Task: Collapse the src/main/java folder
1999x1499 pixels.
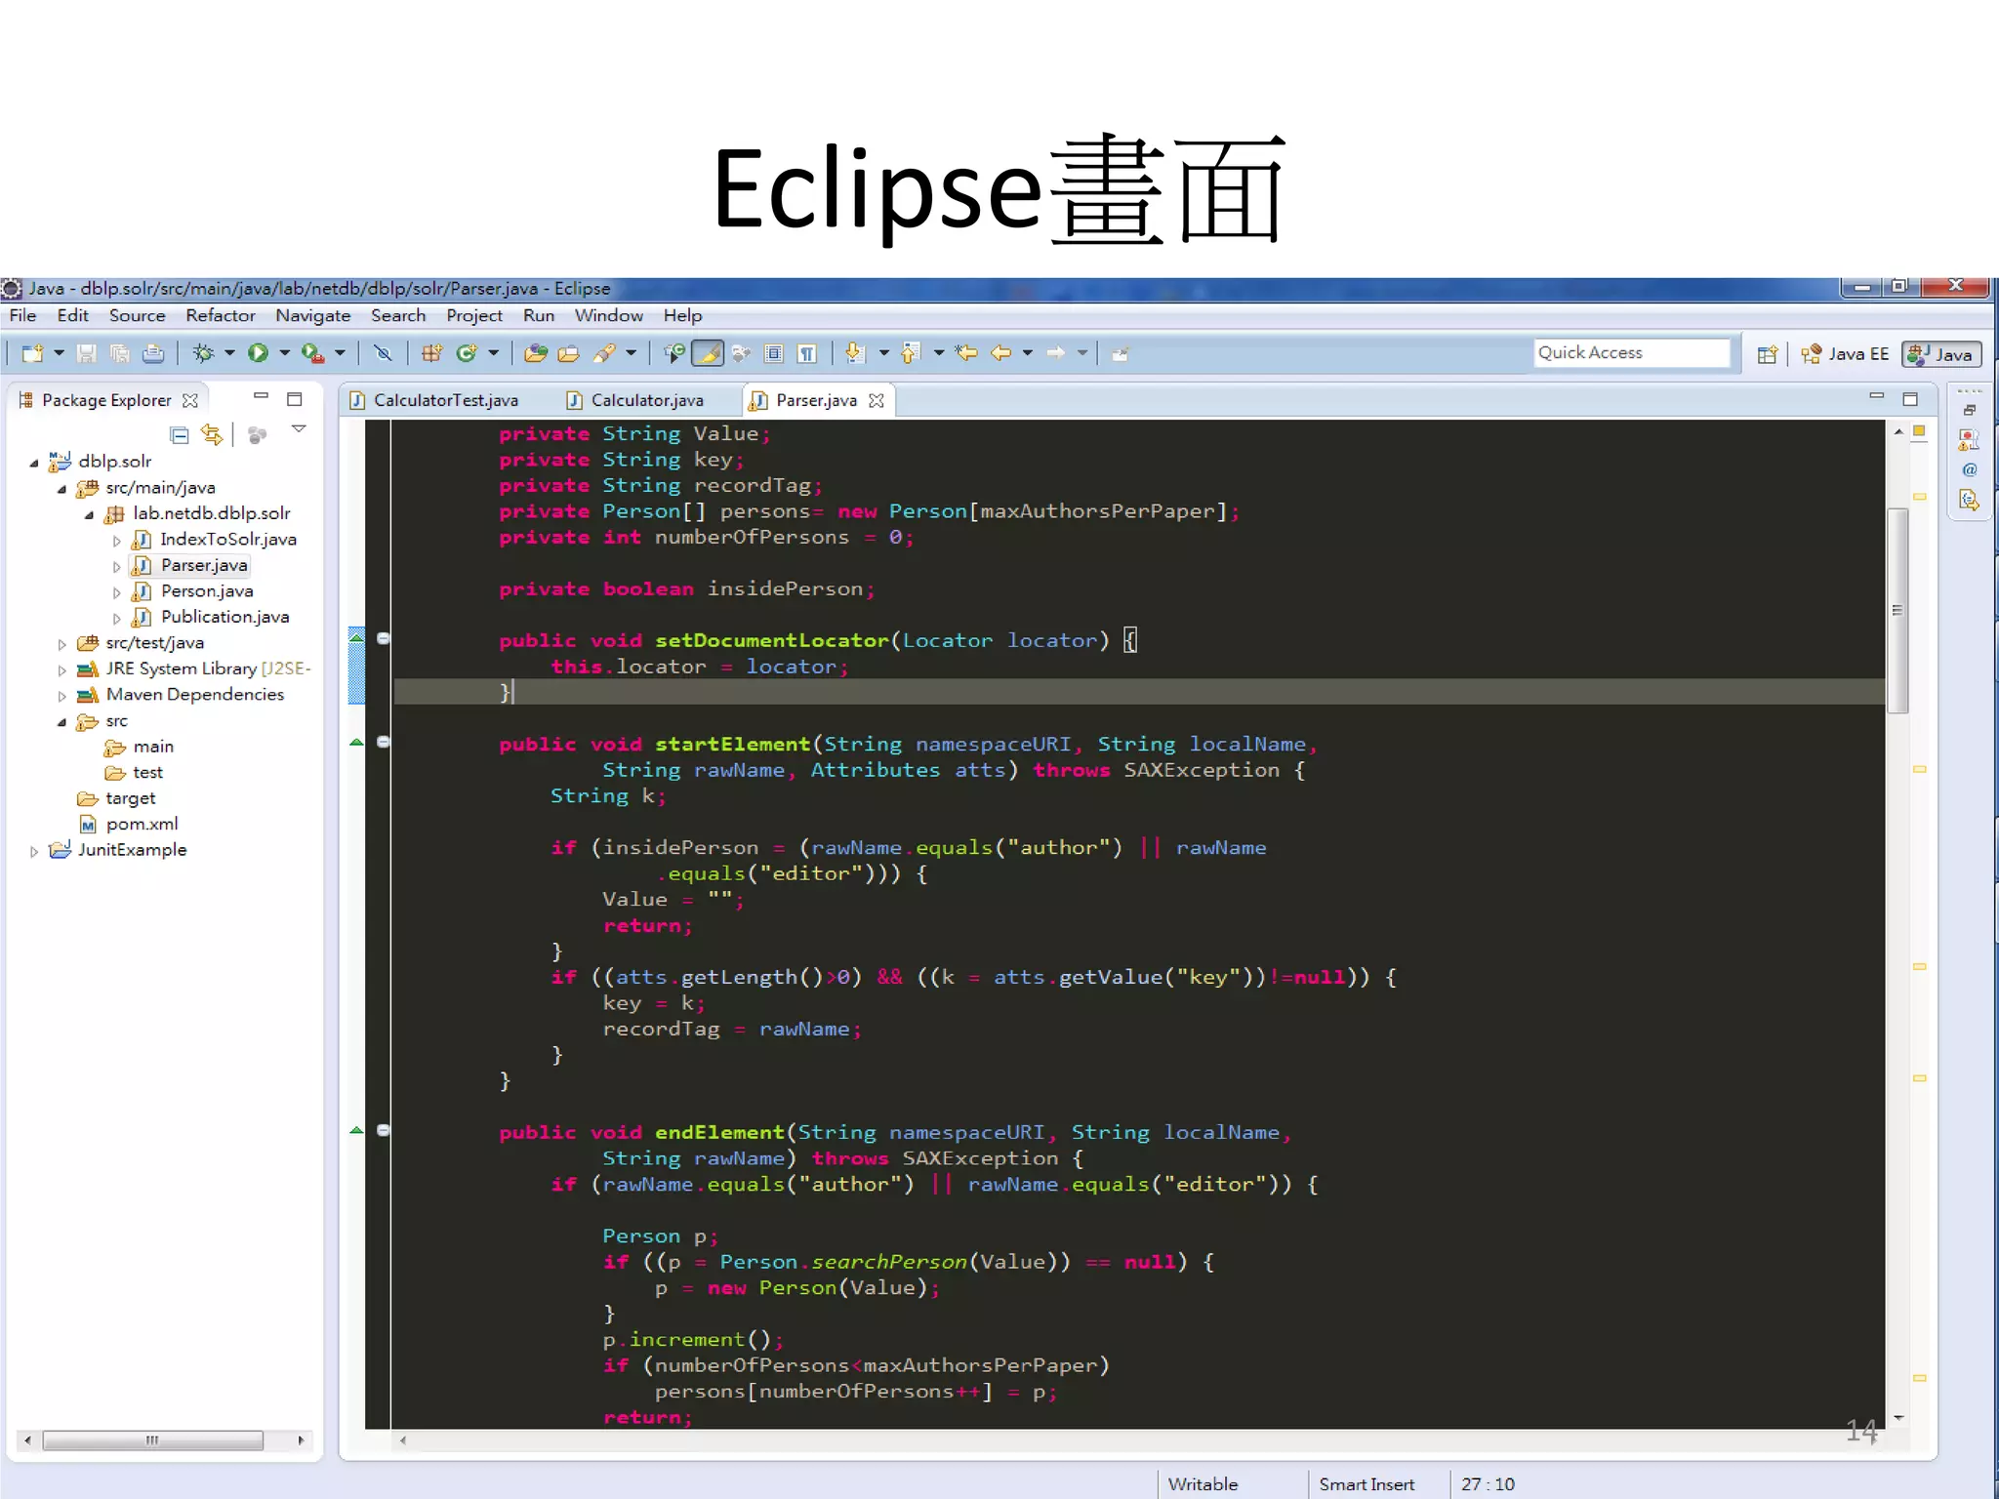Action: click(61, 489)
